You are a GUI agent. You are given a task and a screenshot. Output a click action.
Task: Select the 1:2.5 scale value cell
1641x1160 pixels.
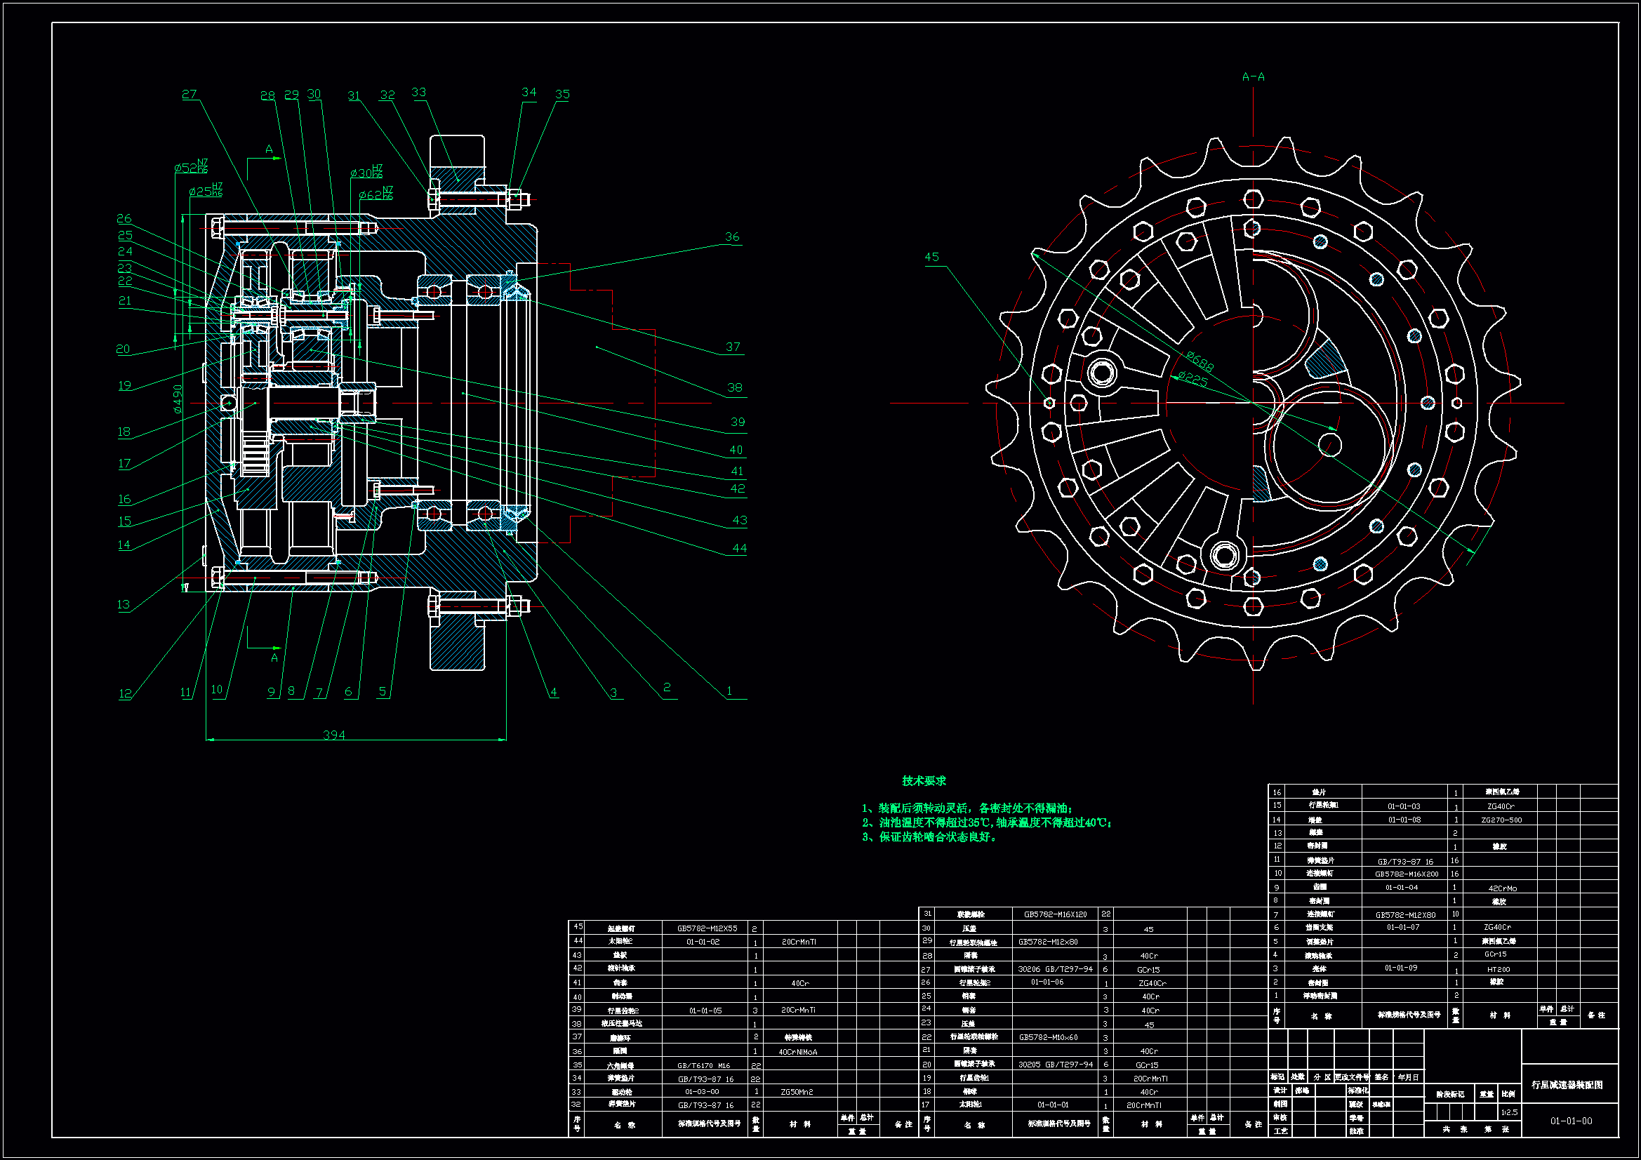(1509, 1112)
